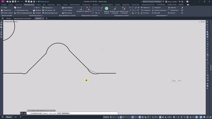Switch to the Express Tools ribbon tab
212x119 pixels.
coord(135,5)
